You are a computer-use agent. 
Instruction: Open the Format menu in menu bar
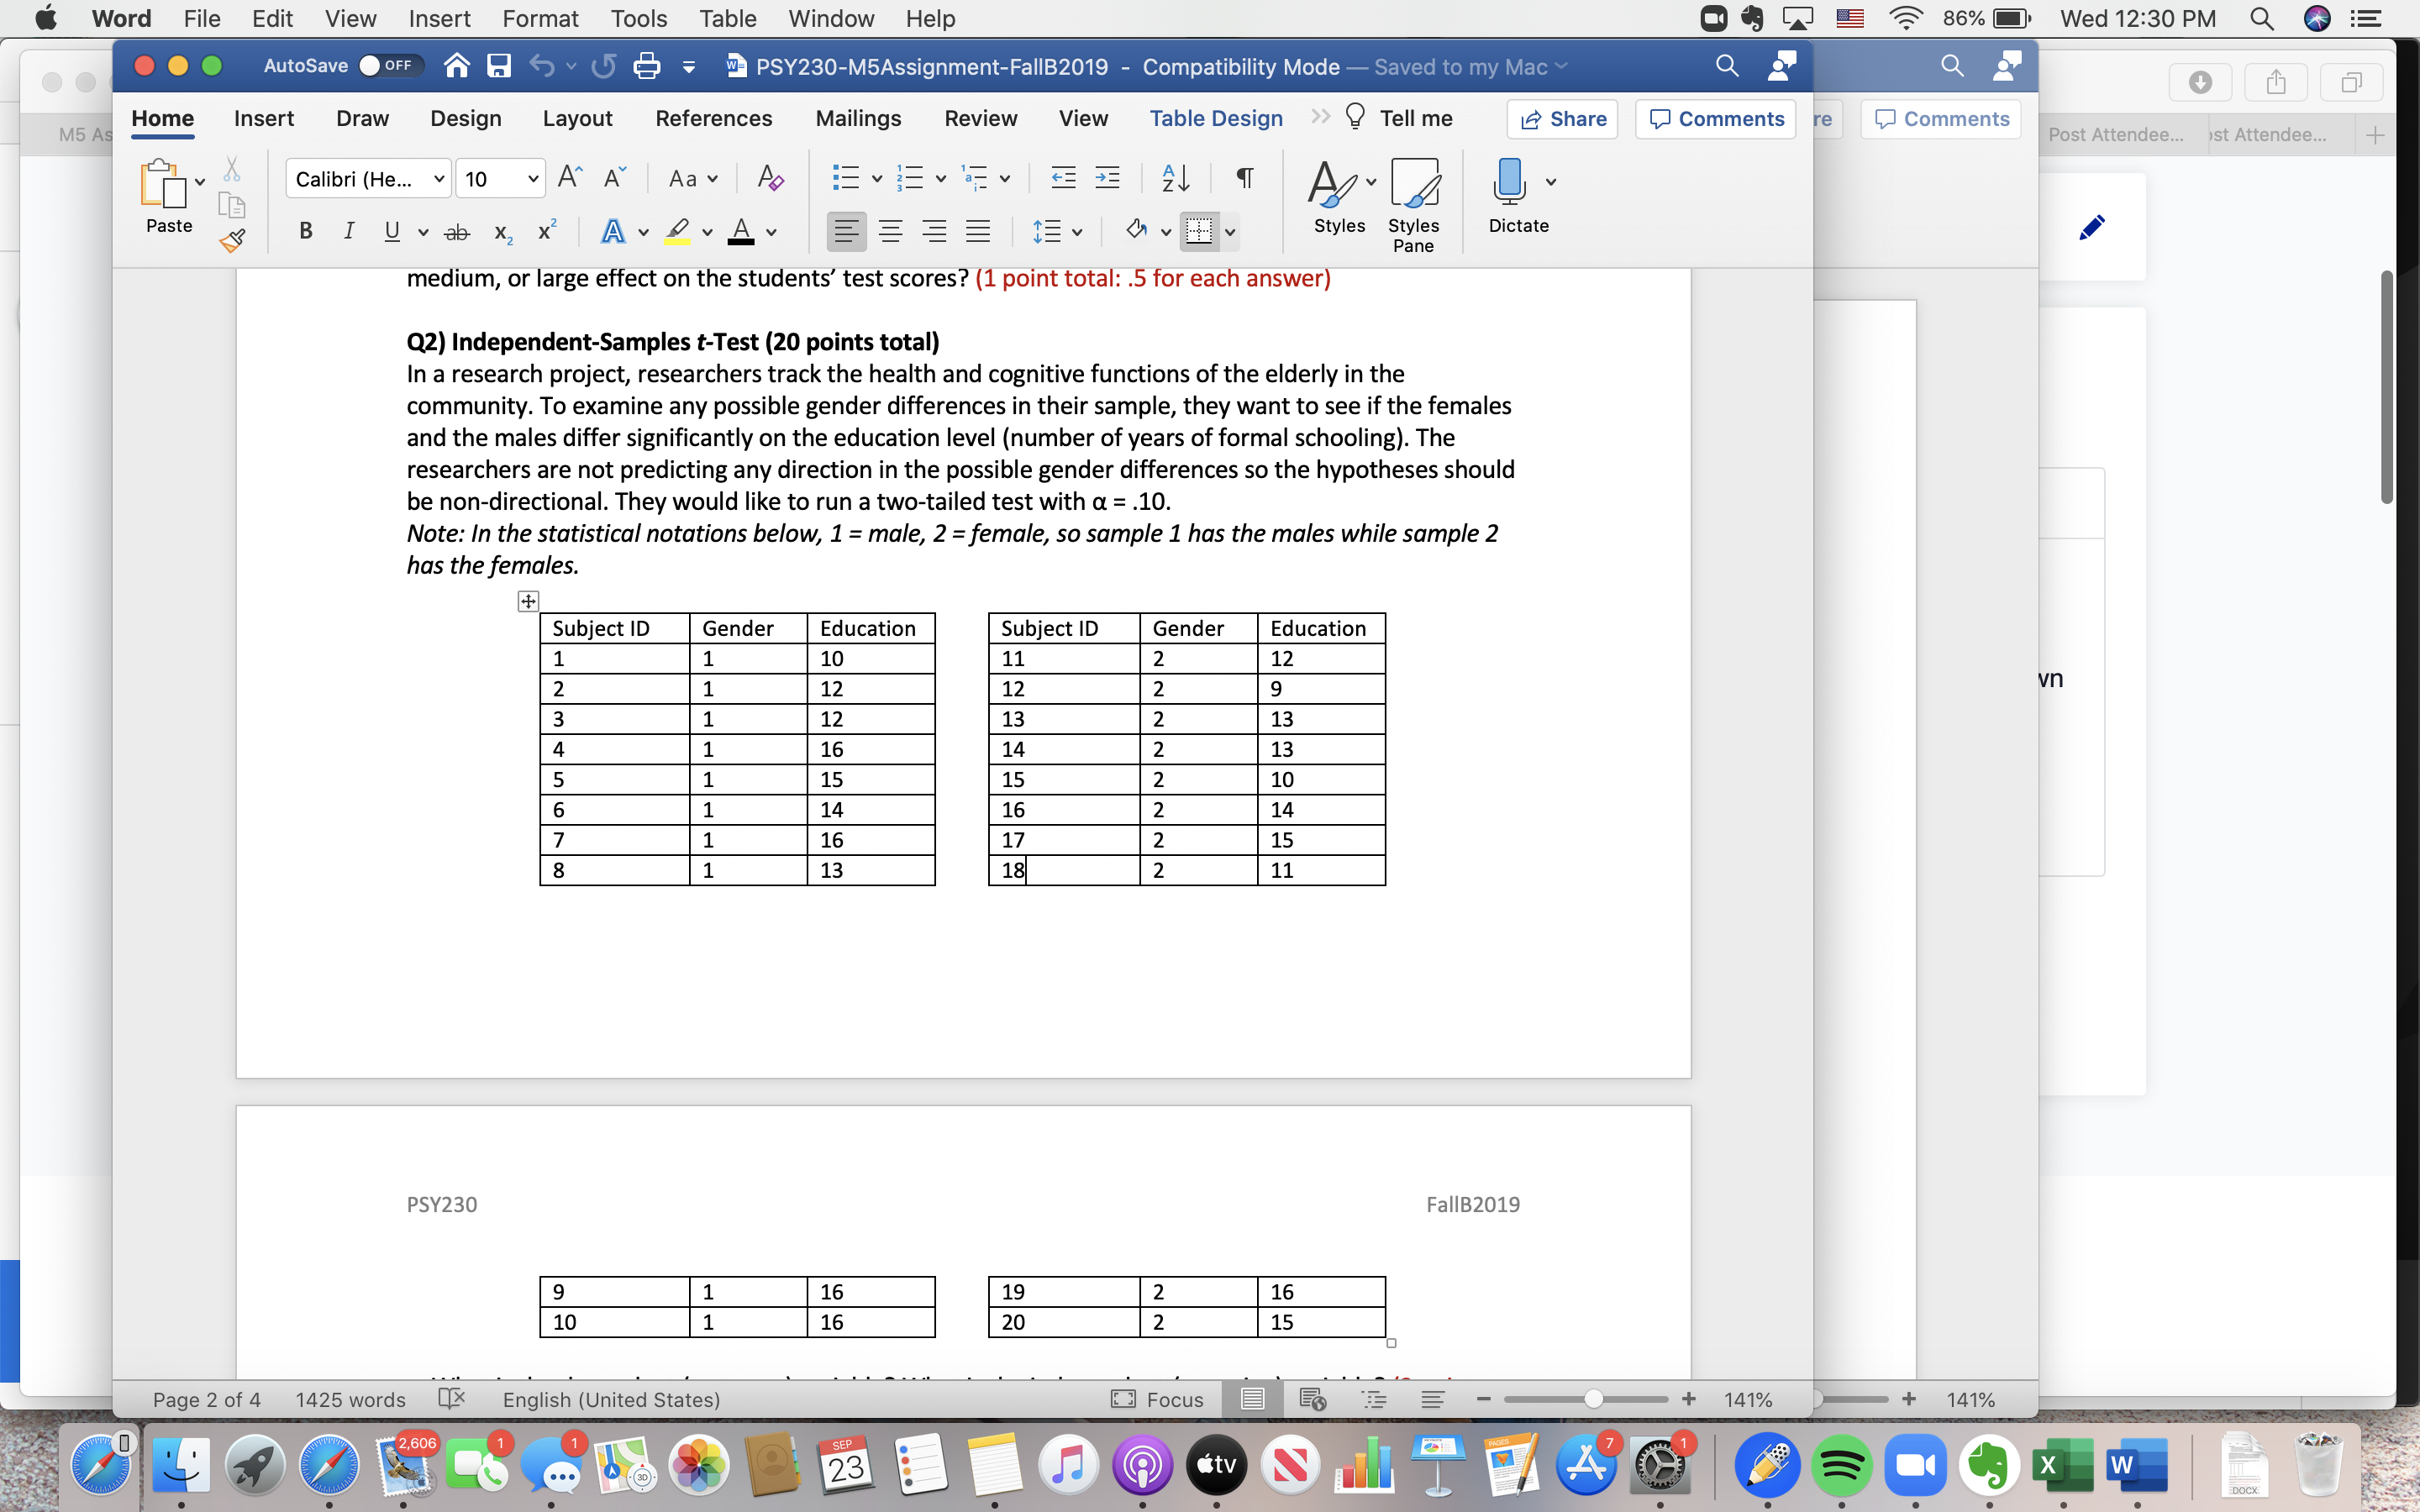pos(540,18)
